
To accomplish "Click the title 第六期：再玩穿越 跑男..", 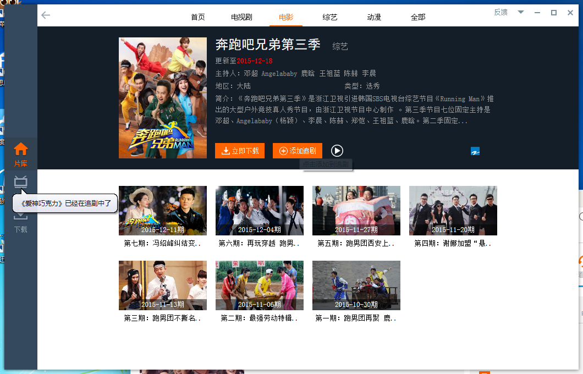I will [259, 244].
